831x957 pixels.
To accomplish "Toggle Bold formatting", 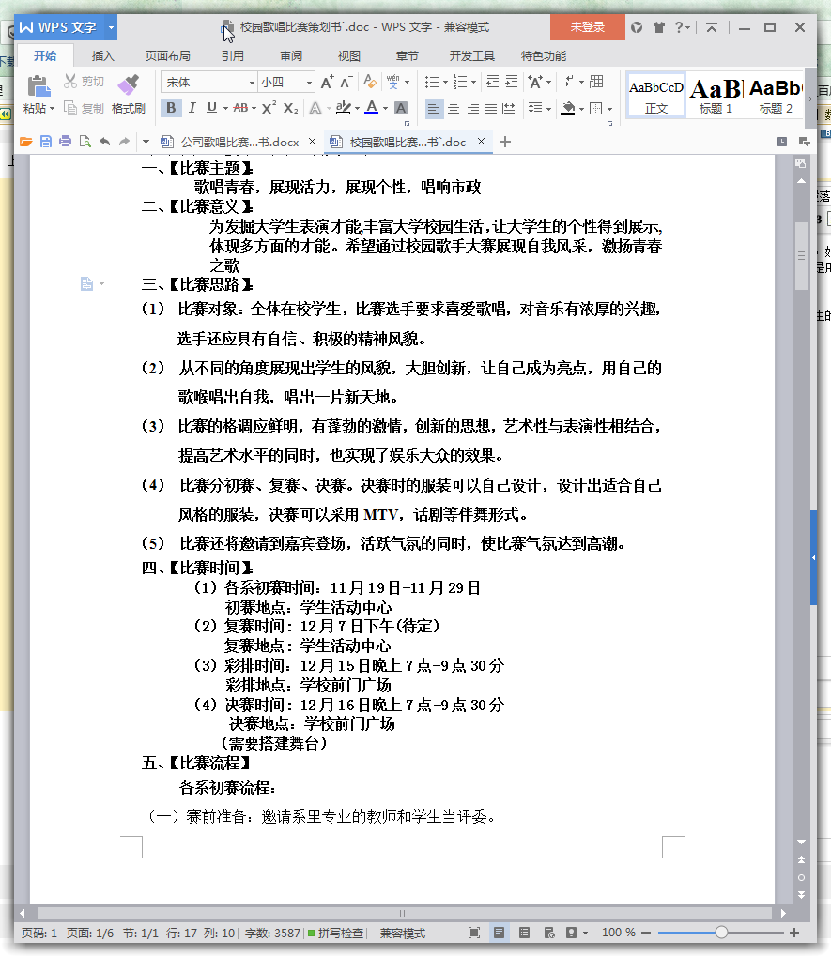I will point(171,108).
